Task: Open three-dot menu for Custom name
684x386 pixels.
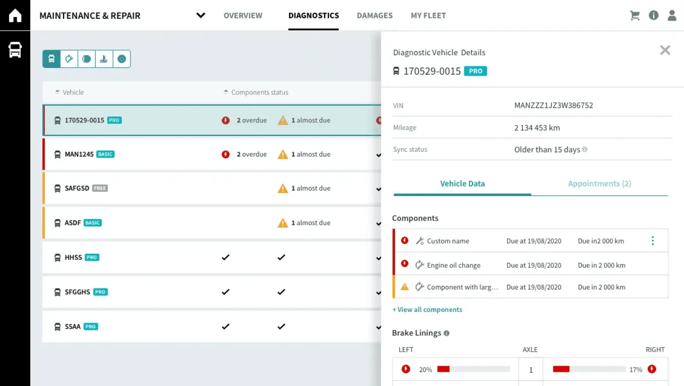Action: (653, 241)
